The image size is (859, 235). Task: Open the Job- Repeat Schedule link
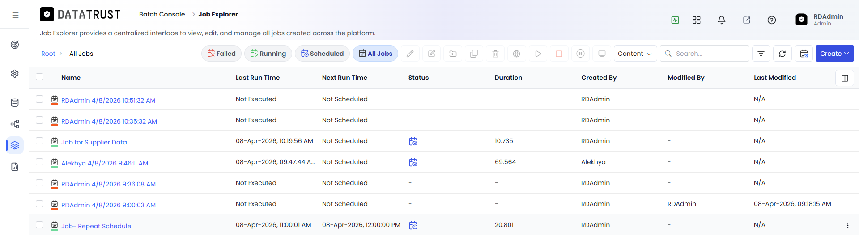(x=96, y=226)
